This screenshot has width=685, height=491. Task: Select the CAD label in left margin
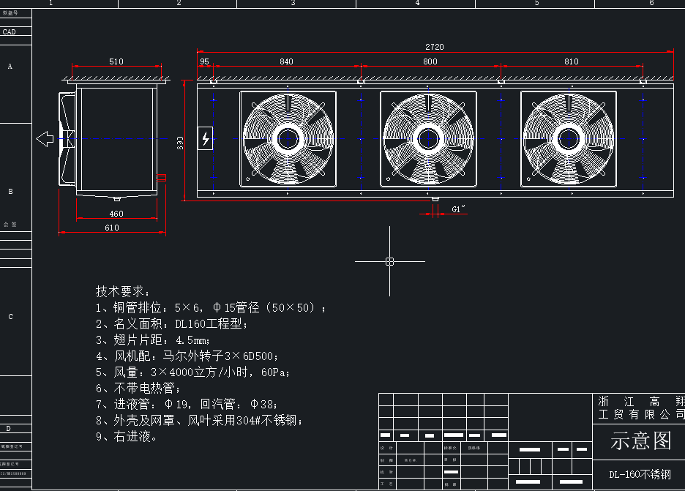tap(10, 32)
